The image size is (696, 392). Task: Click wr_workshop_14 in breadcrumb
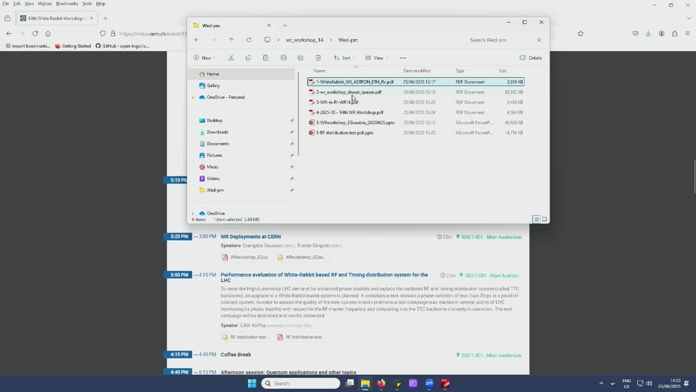click(x=304, y=40)
